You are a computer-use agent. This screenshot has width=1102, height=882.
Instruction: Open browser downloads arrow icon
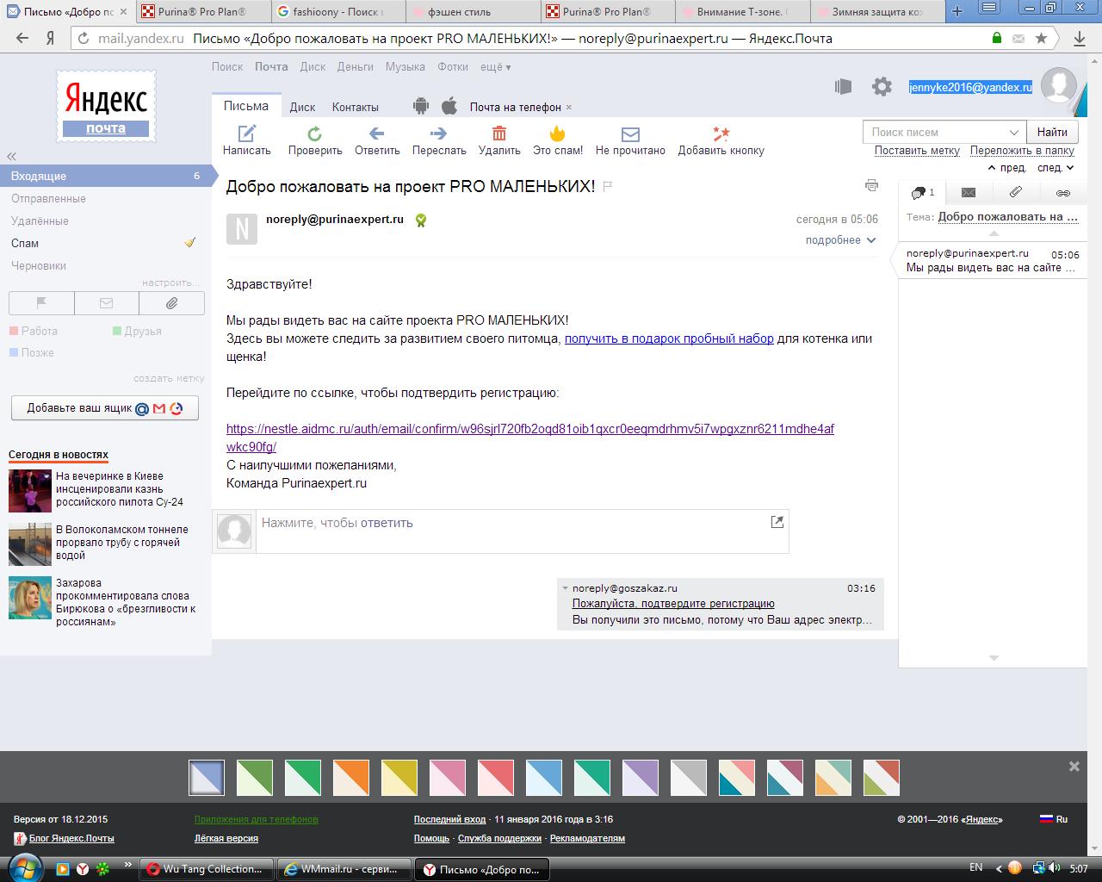[x=1080, y=38]
